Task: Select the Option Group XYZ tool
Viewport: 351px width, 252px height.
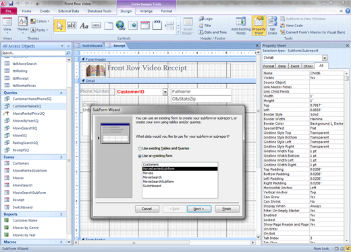Action: (x=157, y=25)
